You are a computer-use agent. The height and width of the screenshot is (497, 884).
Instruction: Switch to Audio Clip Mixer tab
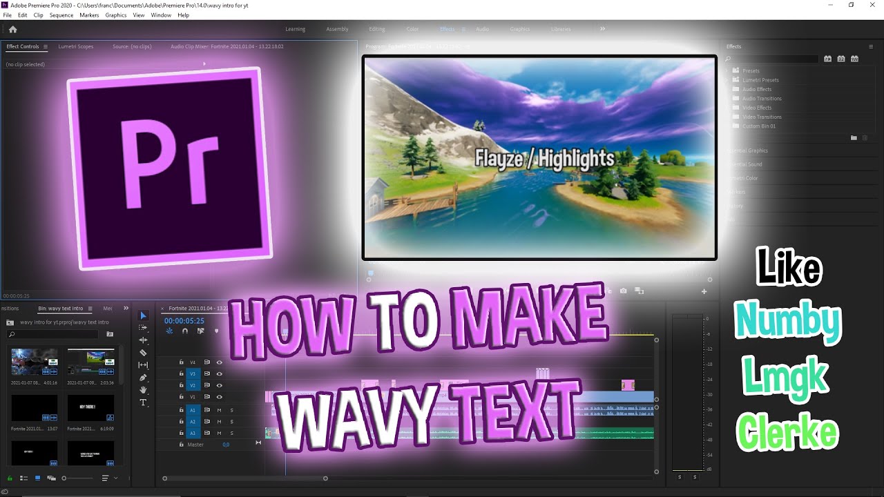click(227, 46)
